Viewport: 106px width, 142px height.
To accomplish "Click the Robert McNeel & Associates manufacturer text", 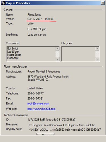I will click(x=44, y=72).
